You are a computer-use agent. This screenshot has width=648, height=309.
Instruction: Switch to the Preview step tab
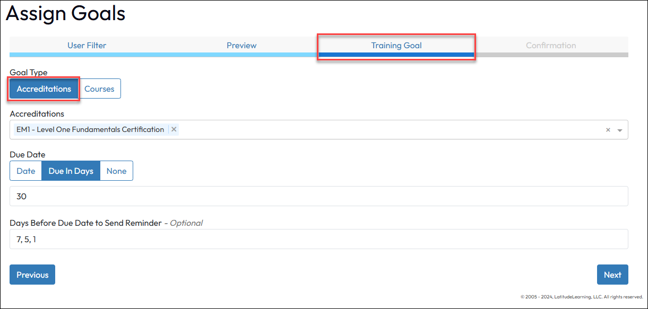coord(241,46)
